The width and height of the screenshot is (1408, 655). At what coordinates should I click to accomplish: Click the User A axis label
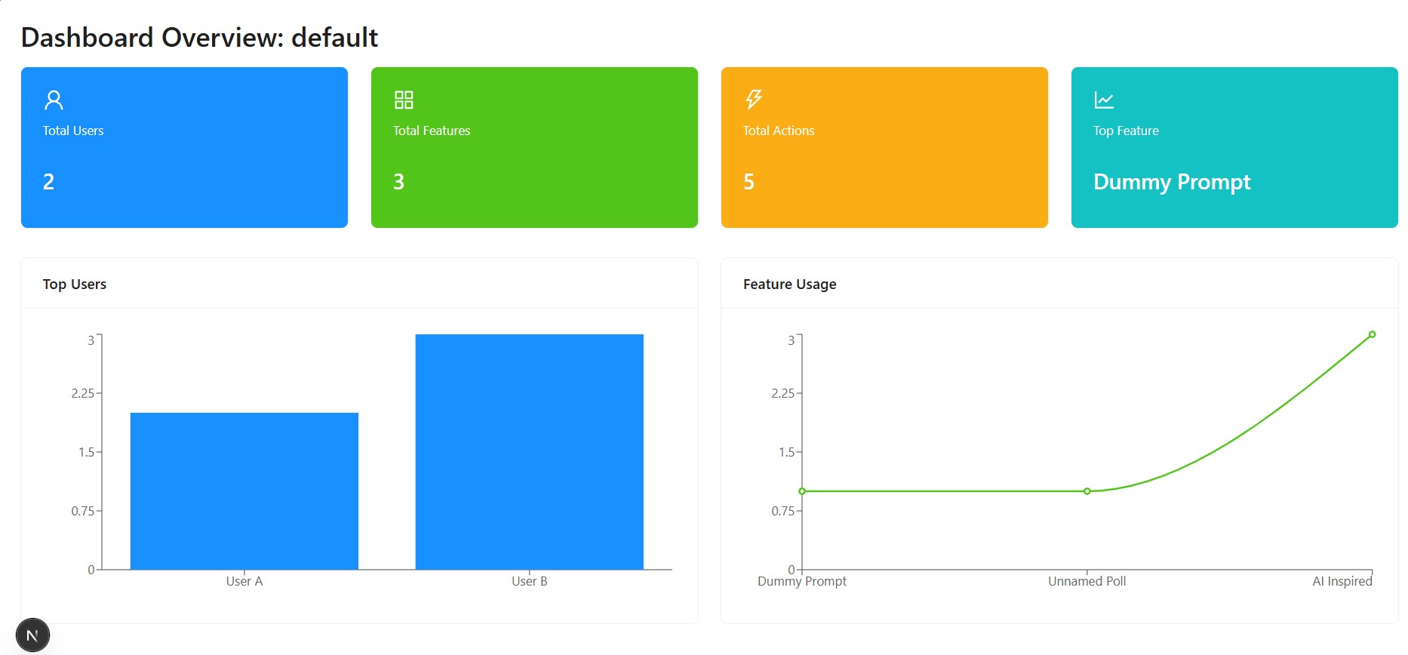(x=244, y=581)
